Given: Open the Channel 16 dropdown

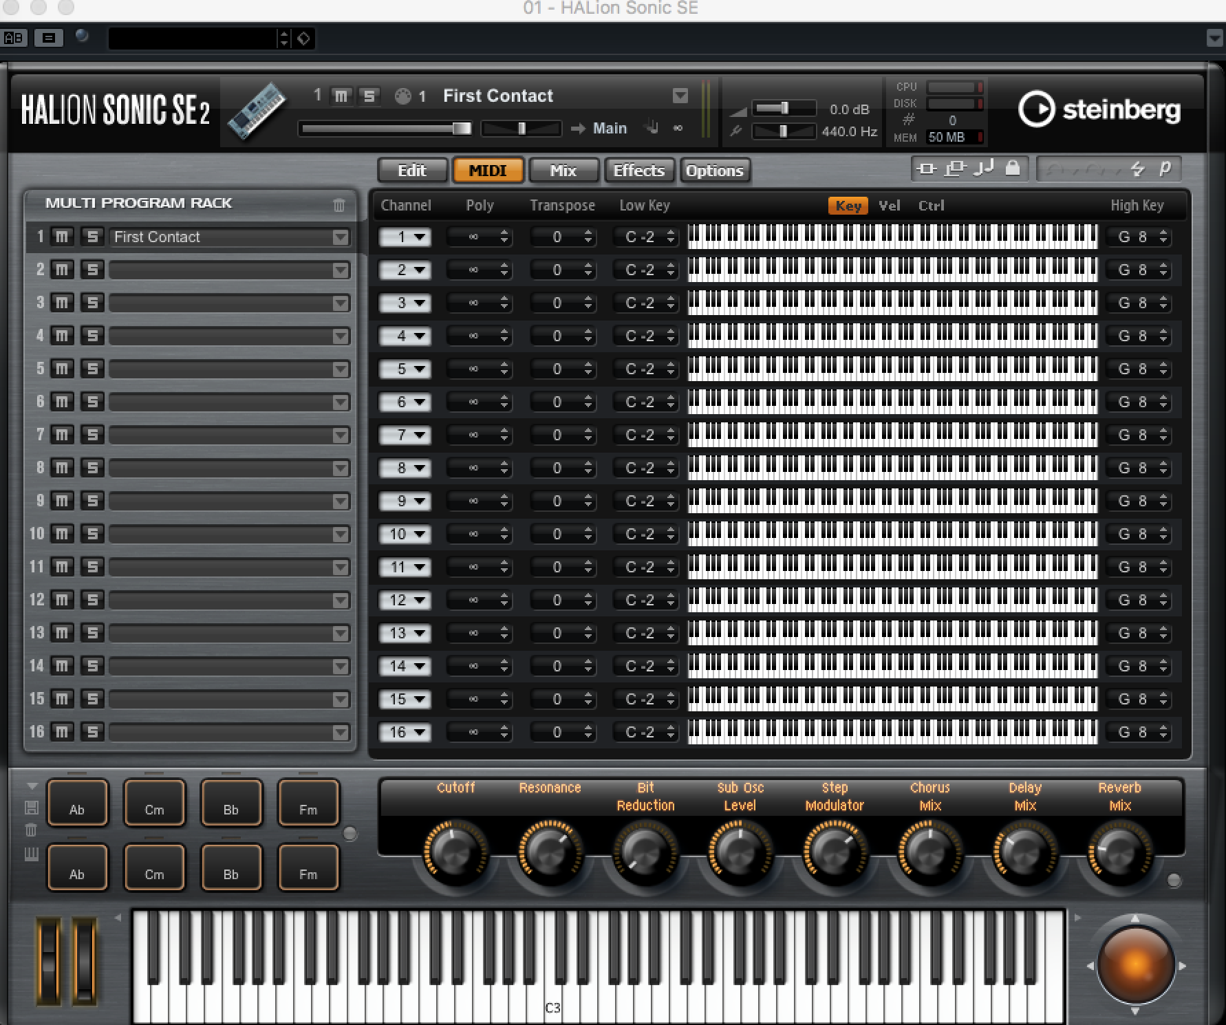Looking at the screenshot, I should click(405, 733).
